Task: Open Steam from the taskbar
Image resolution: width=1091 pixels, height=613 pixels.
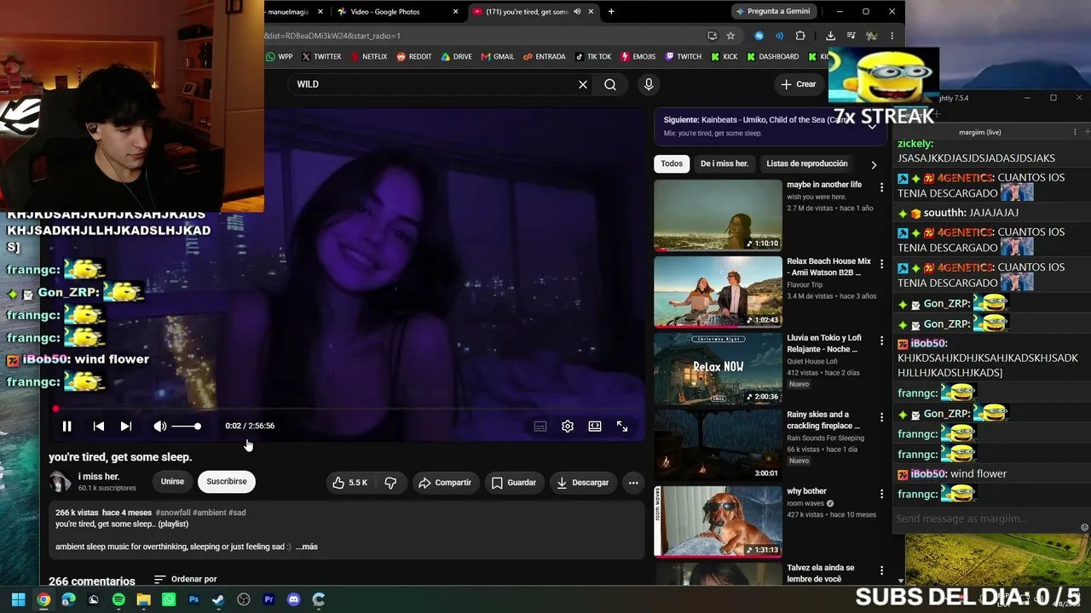Action: 219,599
